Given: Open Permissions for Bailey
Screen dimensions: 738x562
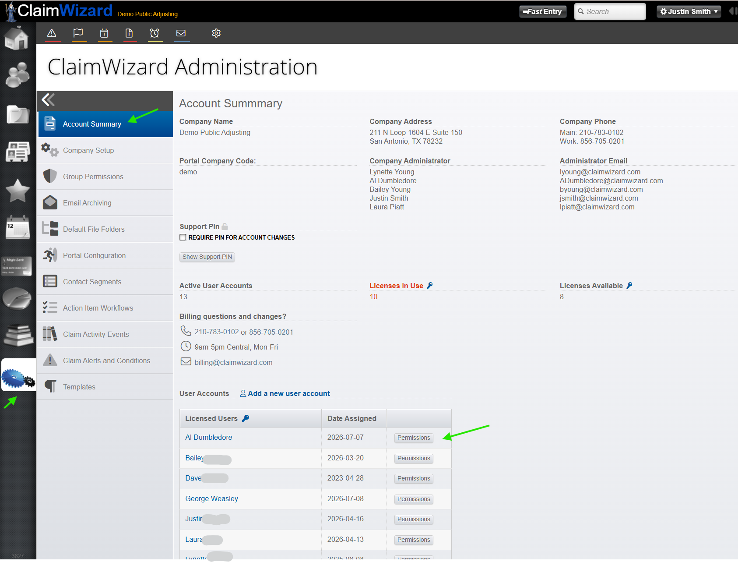Looking at the screenshot, I should click(414, 458).
